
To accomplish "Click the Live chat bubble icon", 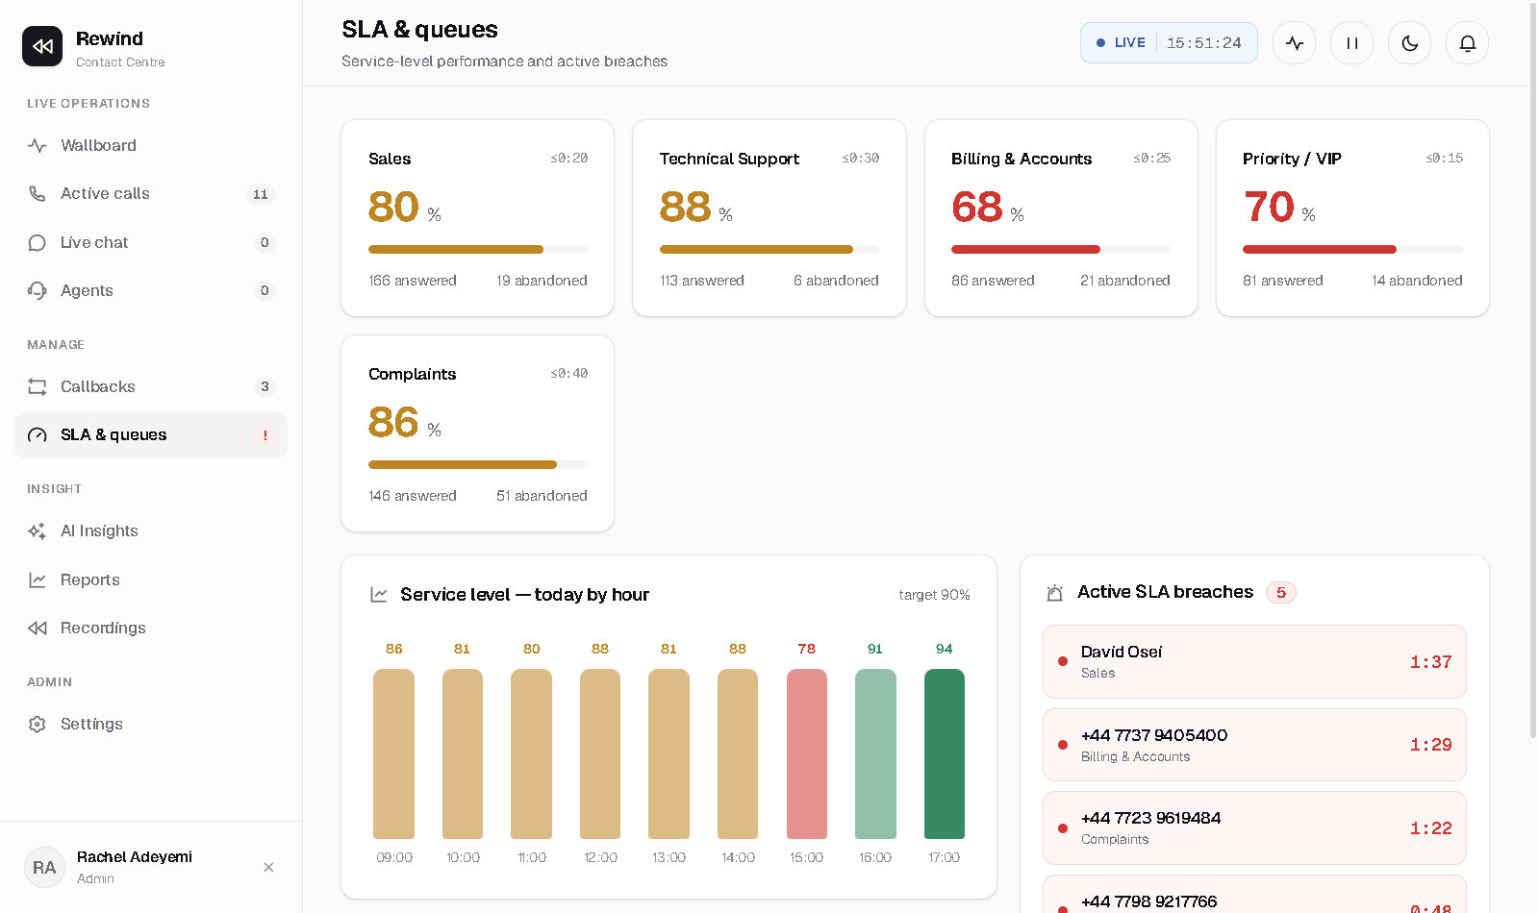I will point(38,243).
